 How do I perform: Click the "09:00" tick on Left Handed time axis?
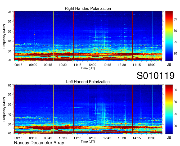click(x=33, y=138)
